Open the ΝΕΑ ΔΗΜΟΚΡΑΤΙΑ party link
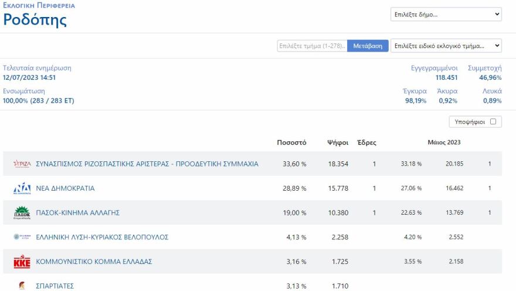This screenshot has width=516, height=291. pyautogui.click(x=65, y=188)
